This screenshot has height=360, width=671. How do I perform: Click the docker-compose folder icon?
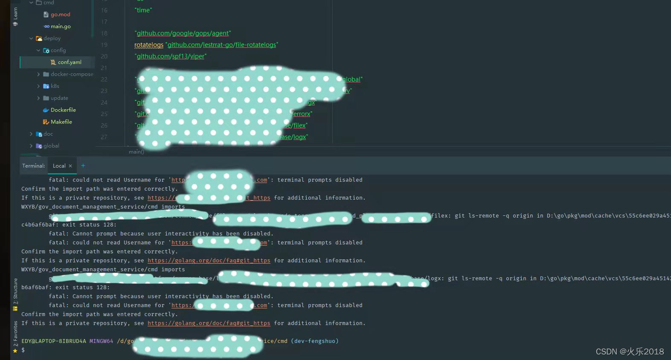(x=46, y=74)
